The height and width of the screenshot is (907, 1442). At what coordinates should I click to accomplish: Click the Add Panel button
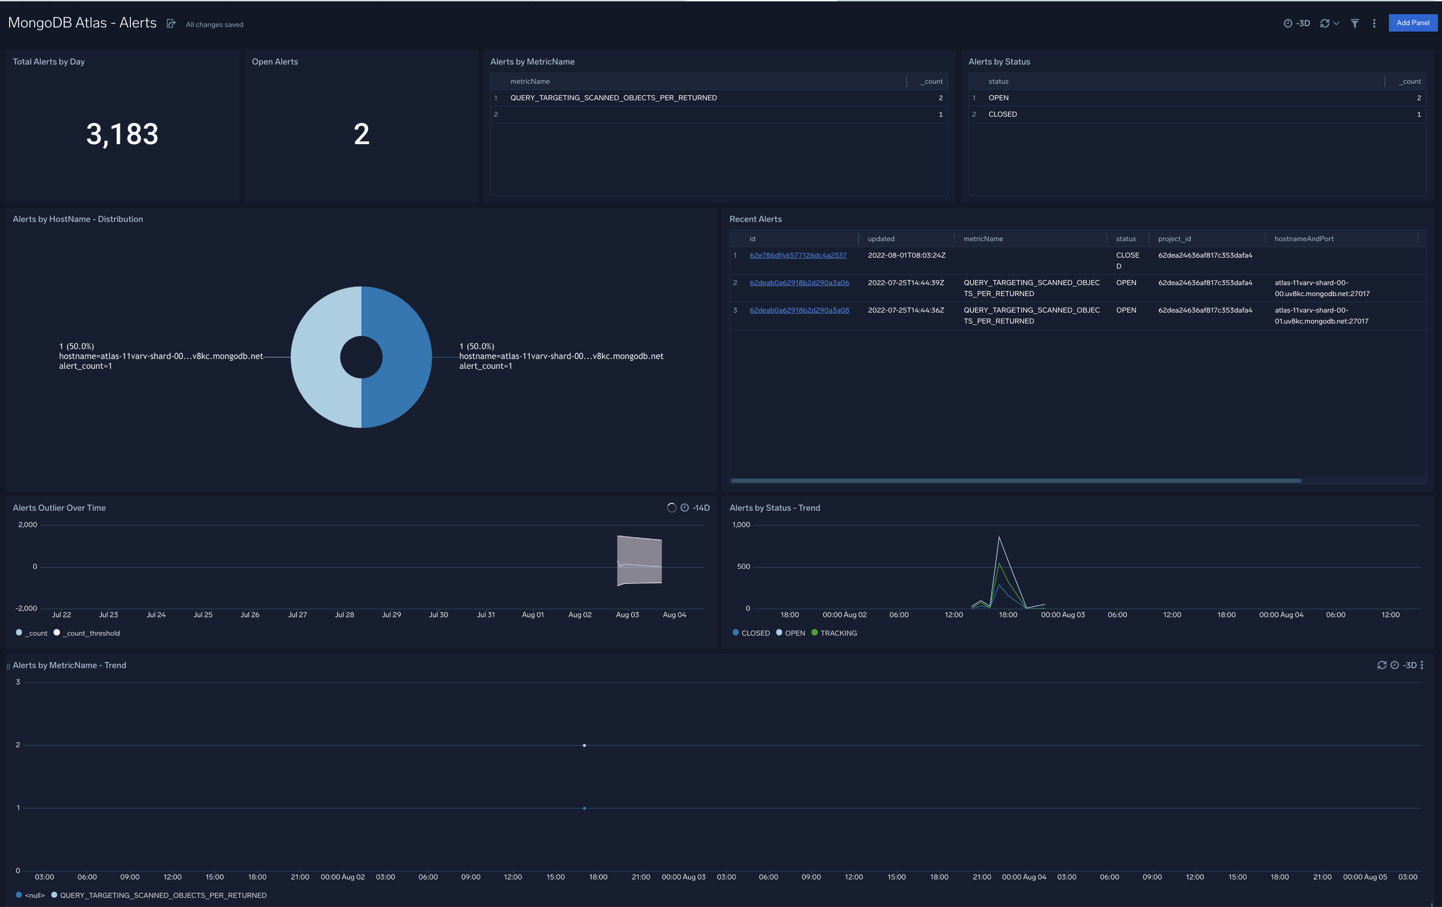tap(1413, 23)
